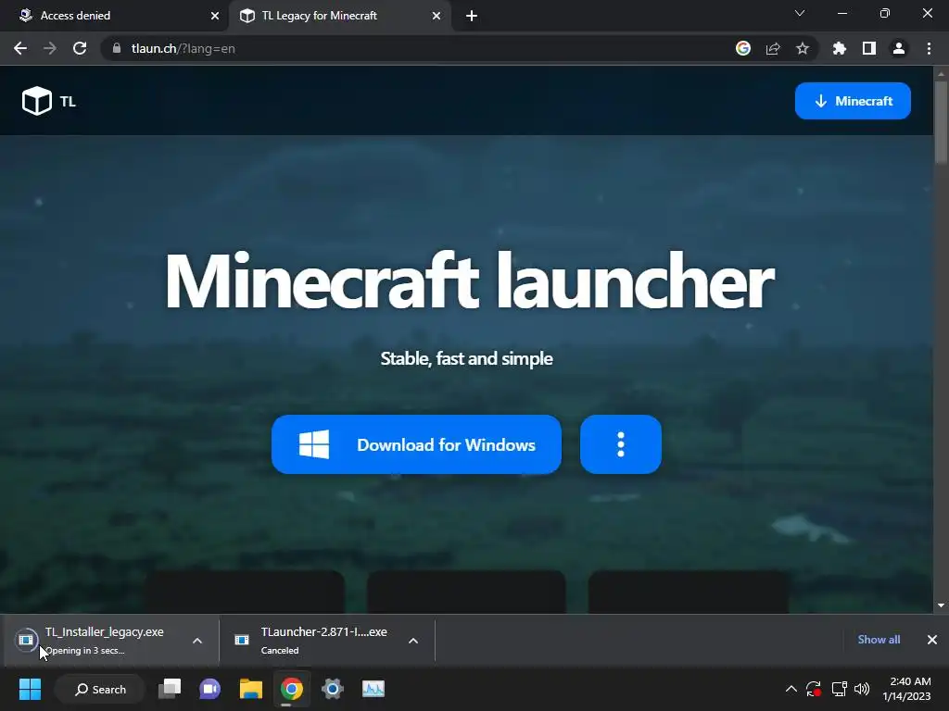Open the Windows Start menu
Screen dimensions: 949x711
[x=30, y=689]
